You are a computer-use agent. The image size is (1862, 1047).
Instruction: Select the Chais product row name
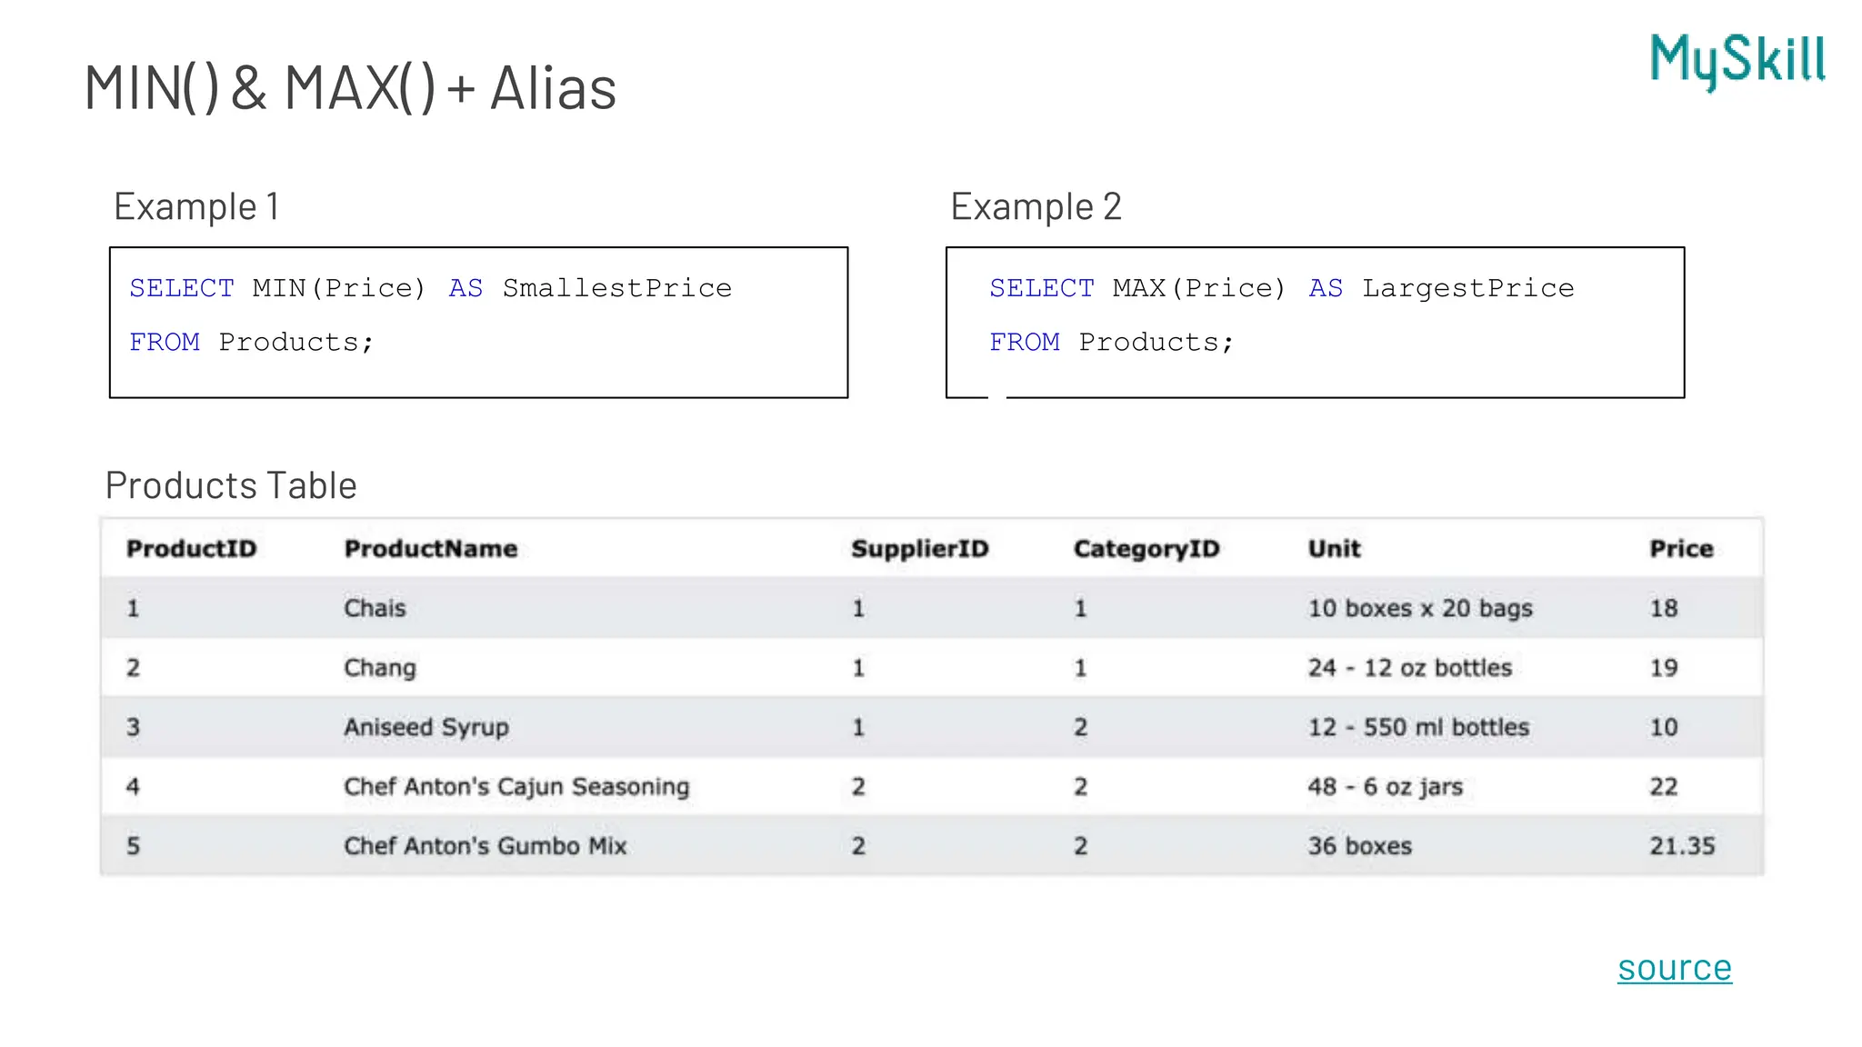375,608
